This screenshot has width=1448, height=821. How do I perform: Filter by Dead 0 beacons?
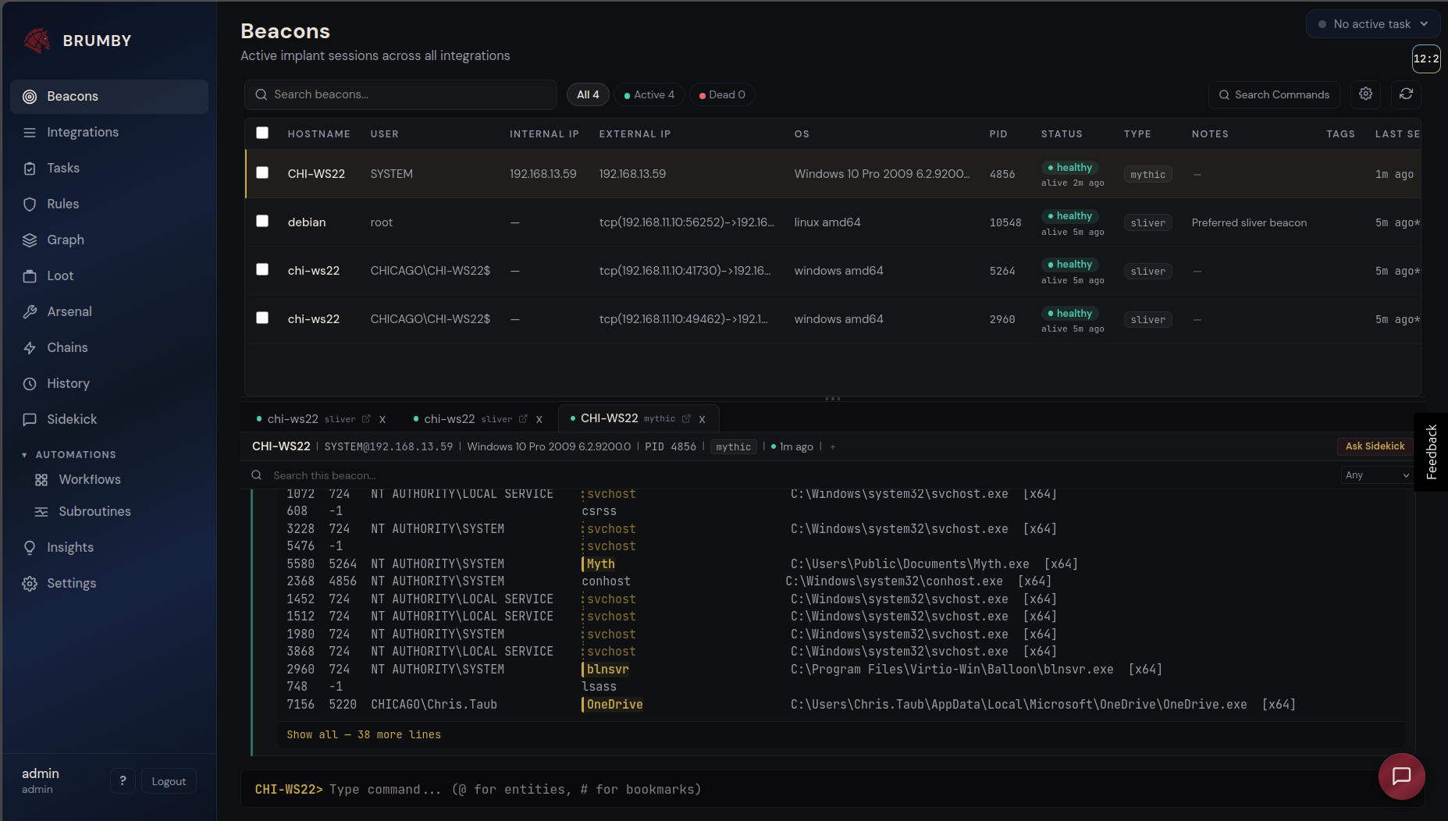(722, 94)
